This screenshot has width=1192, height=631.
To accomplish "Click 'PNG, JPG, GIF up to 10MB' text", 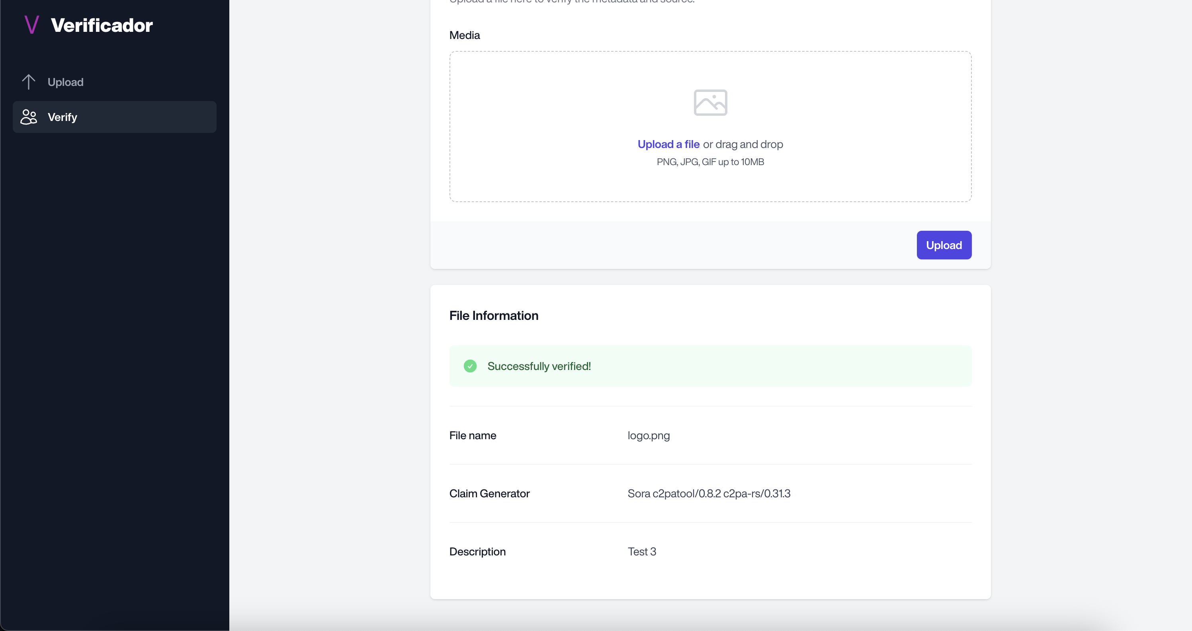I will (710, 162).
